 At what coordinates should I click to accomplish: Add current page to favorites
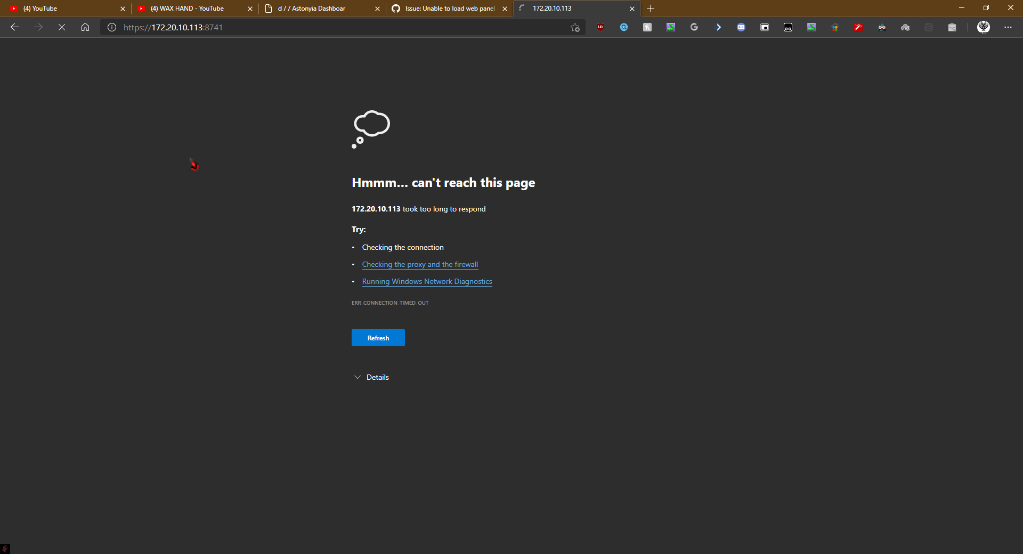[x=575, y=28]
